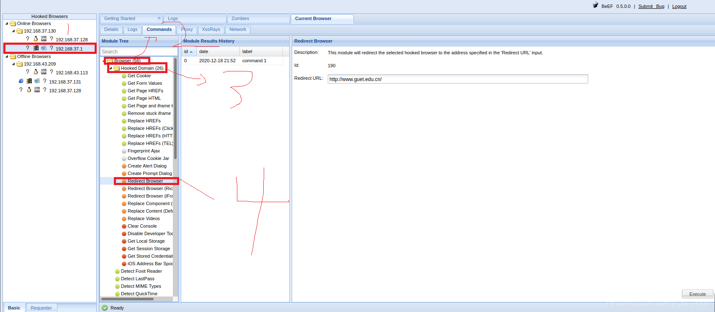Click Windows flag icon beside 192.168.37.1
715x312 pixels.
click(36, 48)
